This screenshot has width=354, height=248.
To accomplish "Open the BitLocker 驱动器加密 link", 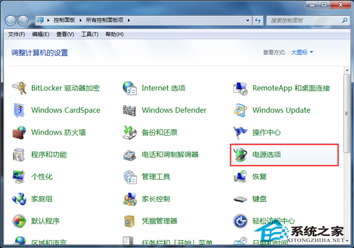I will click(65, 88).
